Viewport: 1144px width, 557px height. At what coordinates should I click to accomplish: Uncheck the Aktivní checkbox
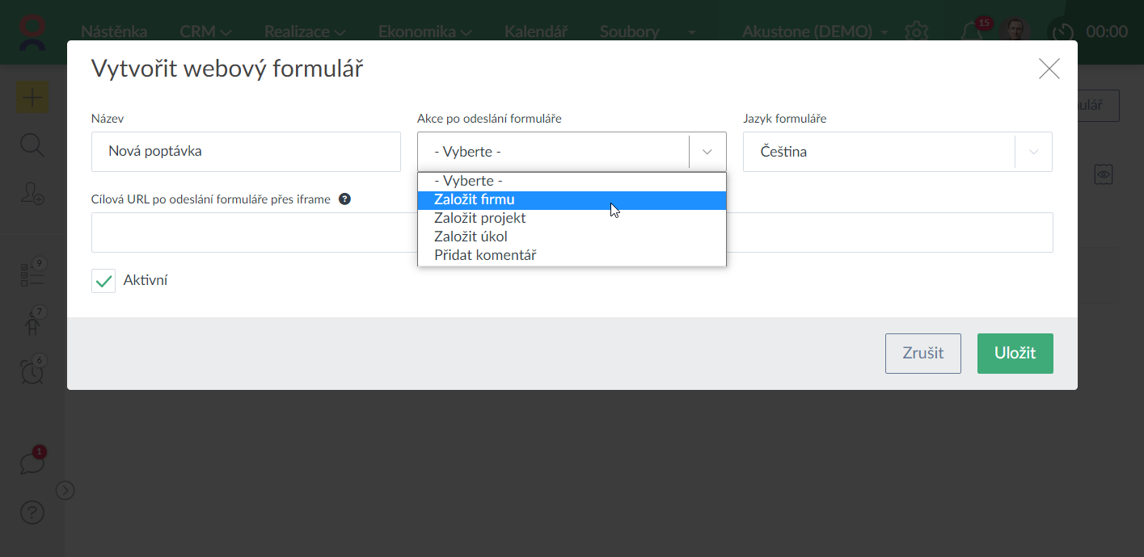pos(103,281)
